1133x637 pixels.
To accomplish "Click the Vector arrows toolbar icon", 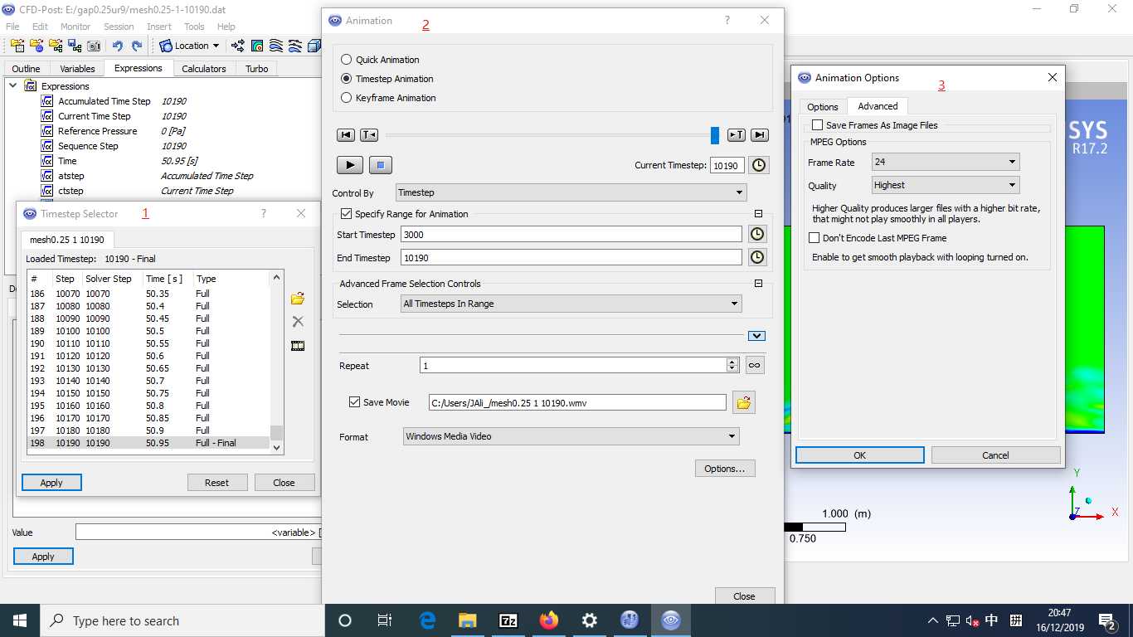I will coord(238,46).
